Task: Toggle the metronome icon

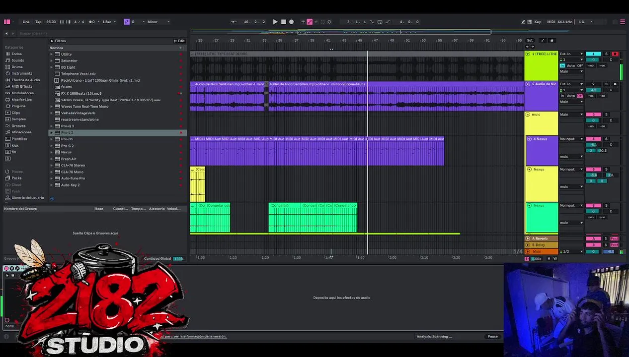Action: [92, 22]
